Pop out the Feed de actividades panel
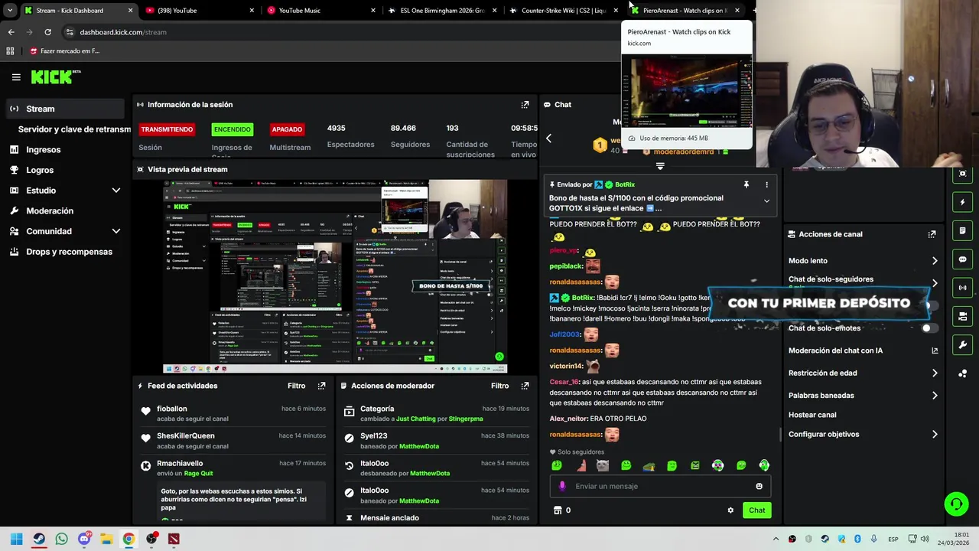The height and width of the screenshot is (551, 979). 321,386
